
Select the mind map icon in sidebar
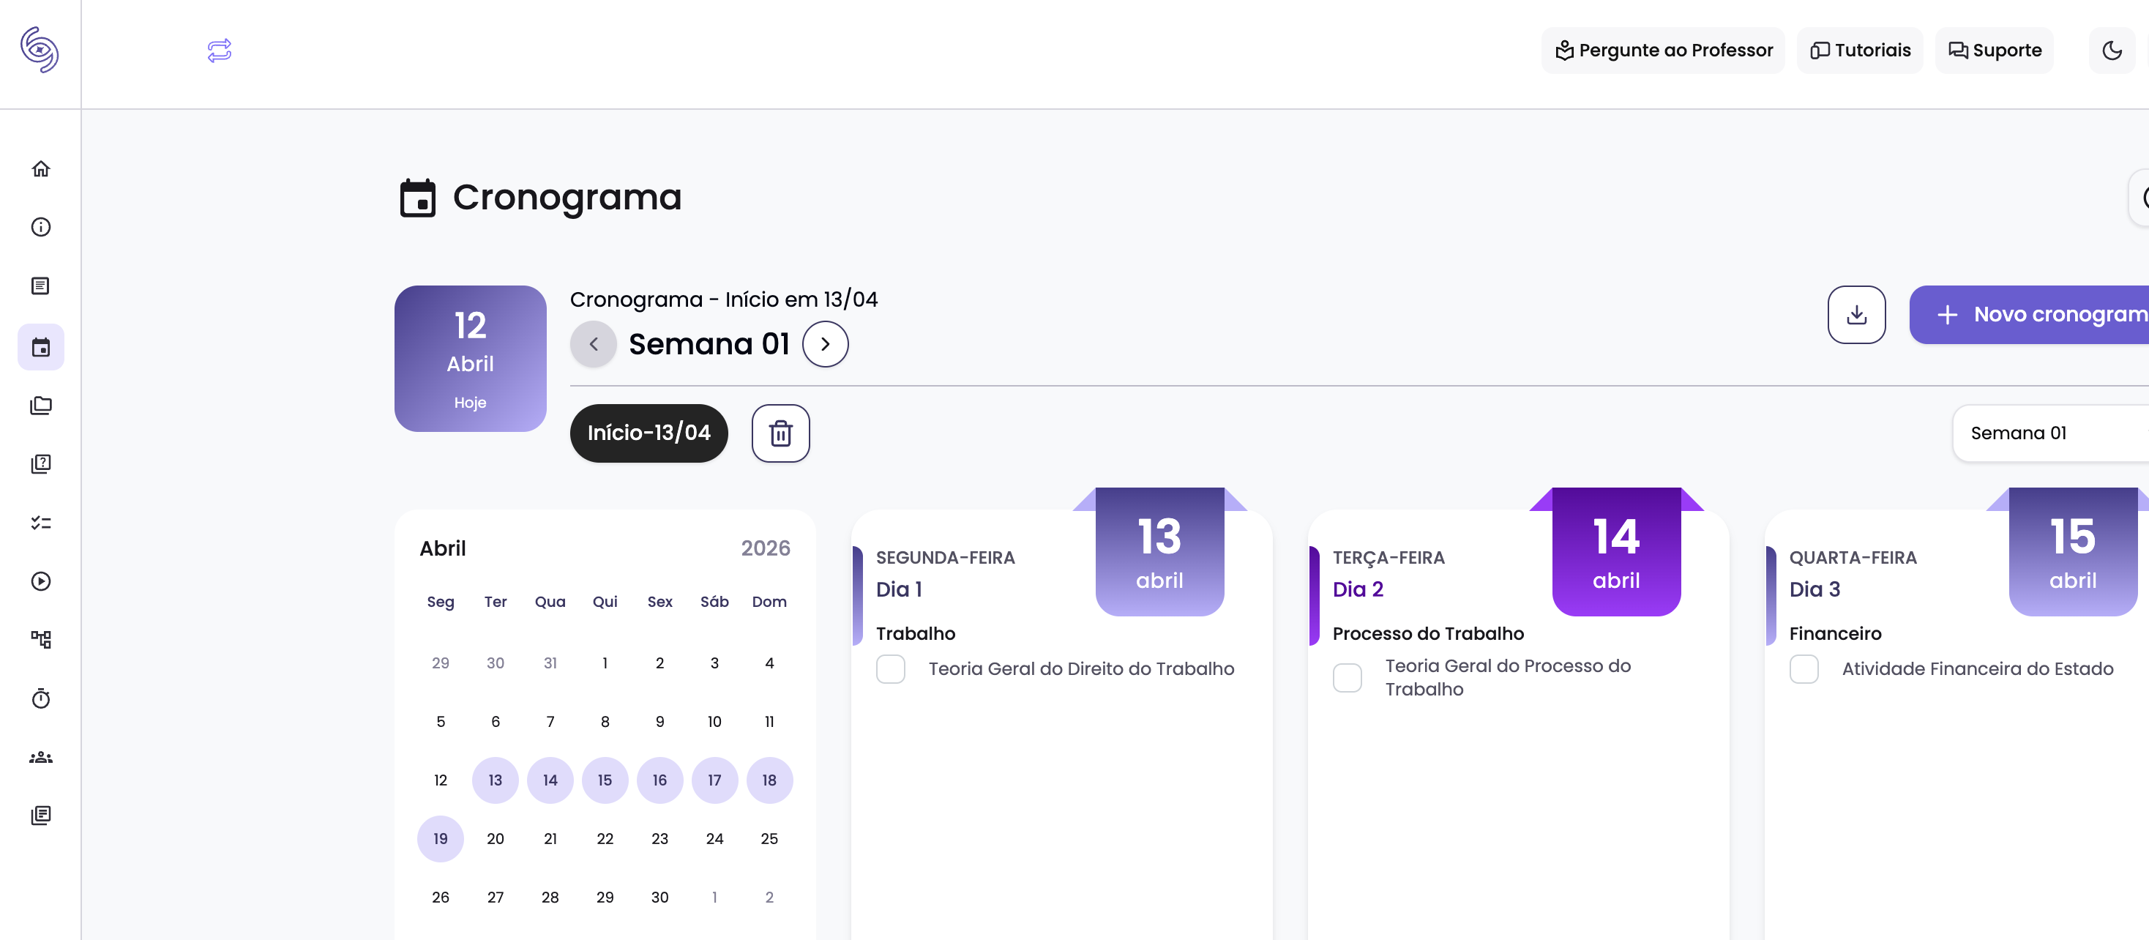(40, 640)
